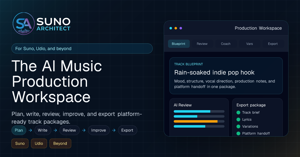Click the purple window dot
The height and width of the screenshot is (157, 300).
click(181, 28)
